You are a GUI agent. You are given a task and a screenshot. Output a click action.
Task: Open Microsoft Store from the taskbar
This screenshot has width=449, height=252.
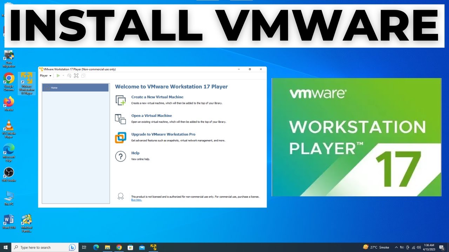(130, 247)
